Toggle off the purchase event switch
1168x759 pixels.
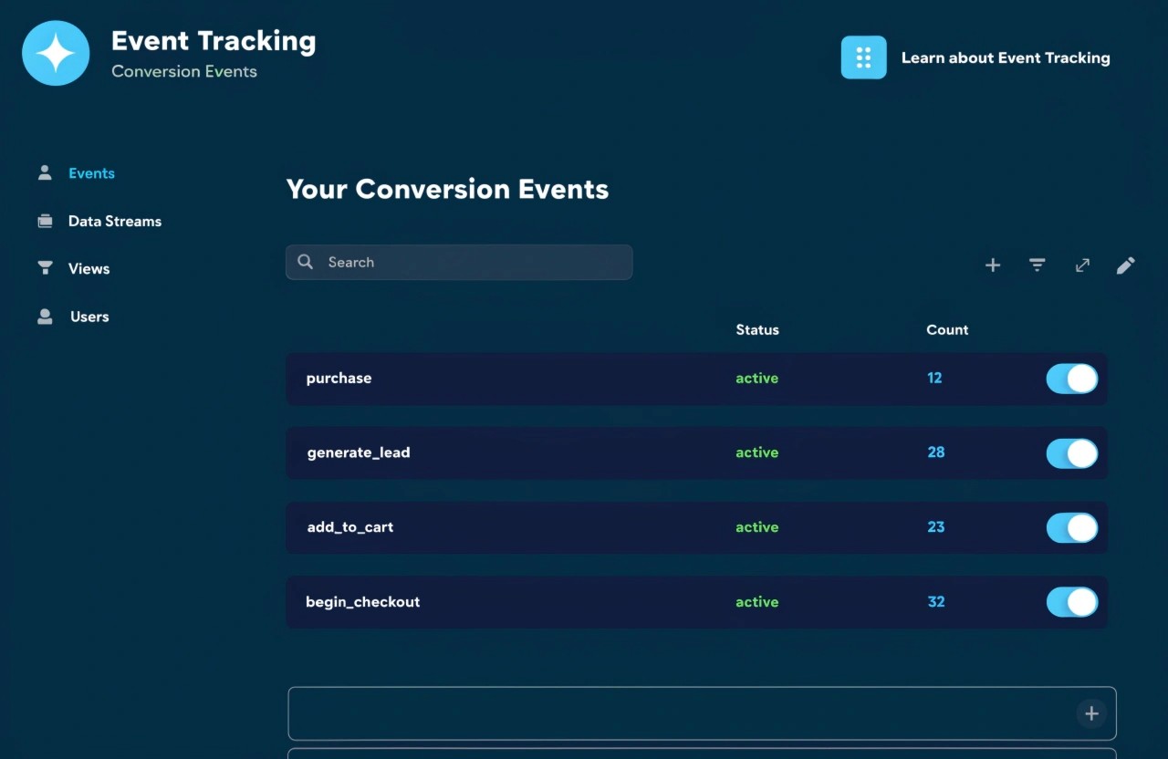(x=1072, y=379)
